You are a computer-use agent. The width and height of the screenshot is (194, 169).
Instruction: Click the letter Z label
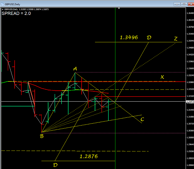(x=176, y=39)
